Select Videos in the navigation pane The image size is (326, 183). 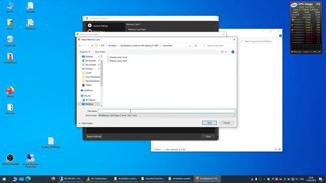tap(88, 85)
